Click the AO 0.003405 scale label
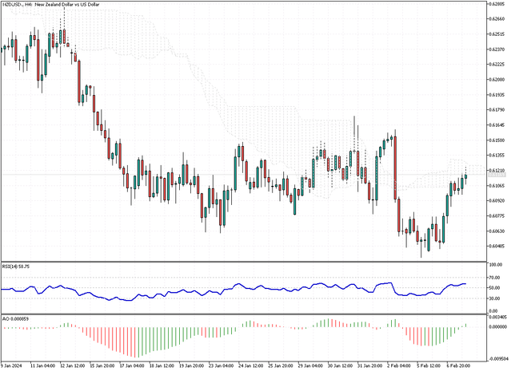This screenshot has height=371, width=511. coord(498,317)
